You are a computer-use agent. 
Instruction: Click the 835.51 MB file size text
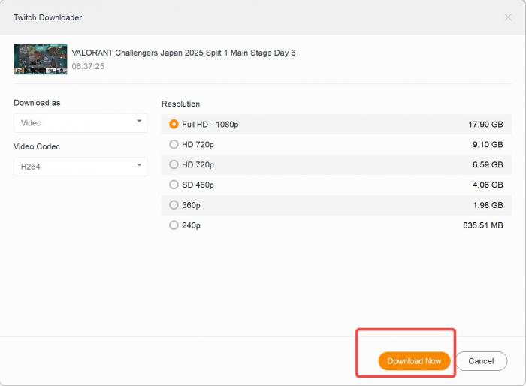[x=482, y=225]
